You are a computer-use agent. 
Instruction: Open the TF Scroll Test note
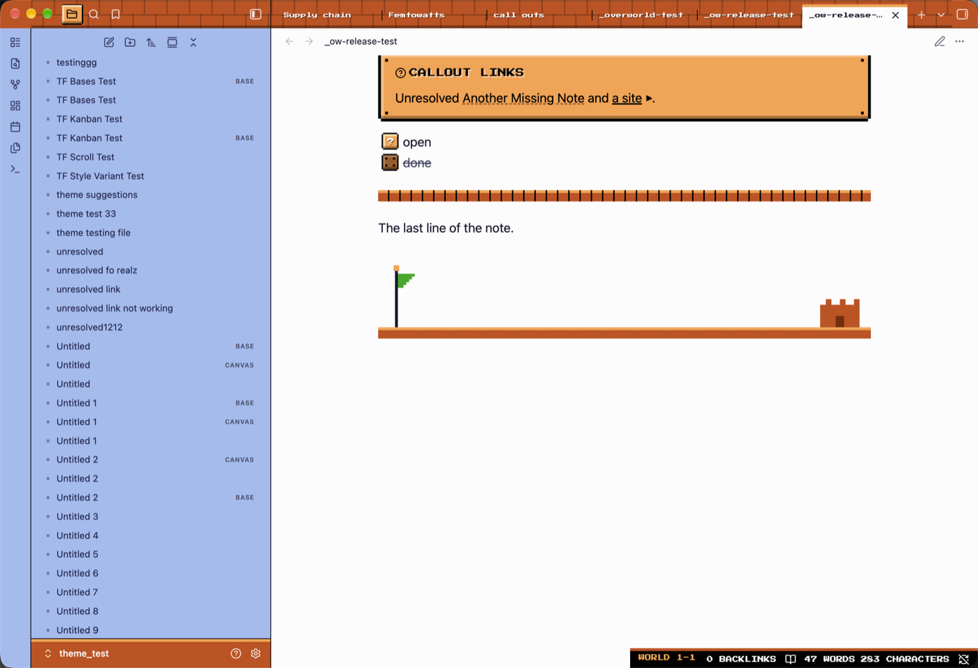coord(85,157)
